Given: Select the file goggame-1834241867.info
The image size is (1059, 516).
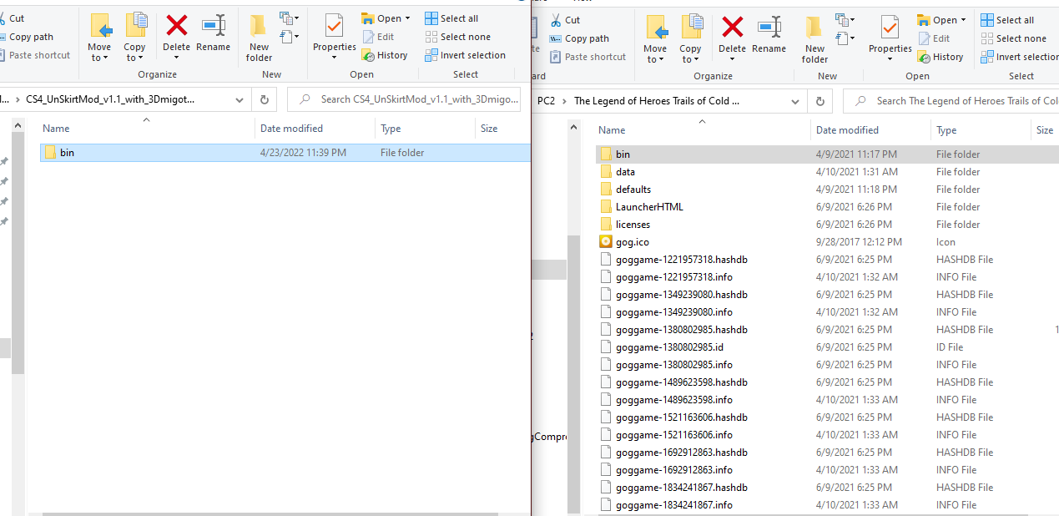Looking at the screenshot, I should point(827,505).
